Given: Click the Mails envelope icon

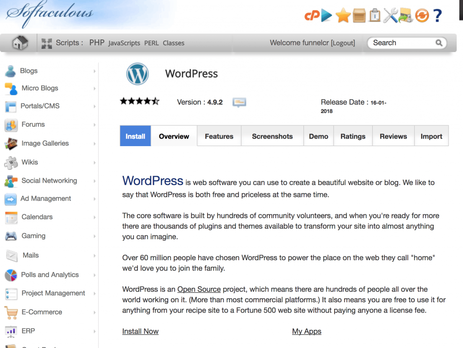Looking at the screenshot, I should (x=12, y=256).
